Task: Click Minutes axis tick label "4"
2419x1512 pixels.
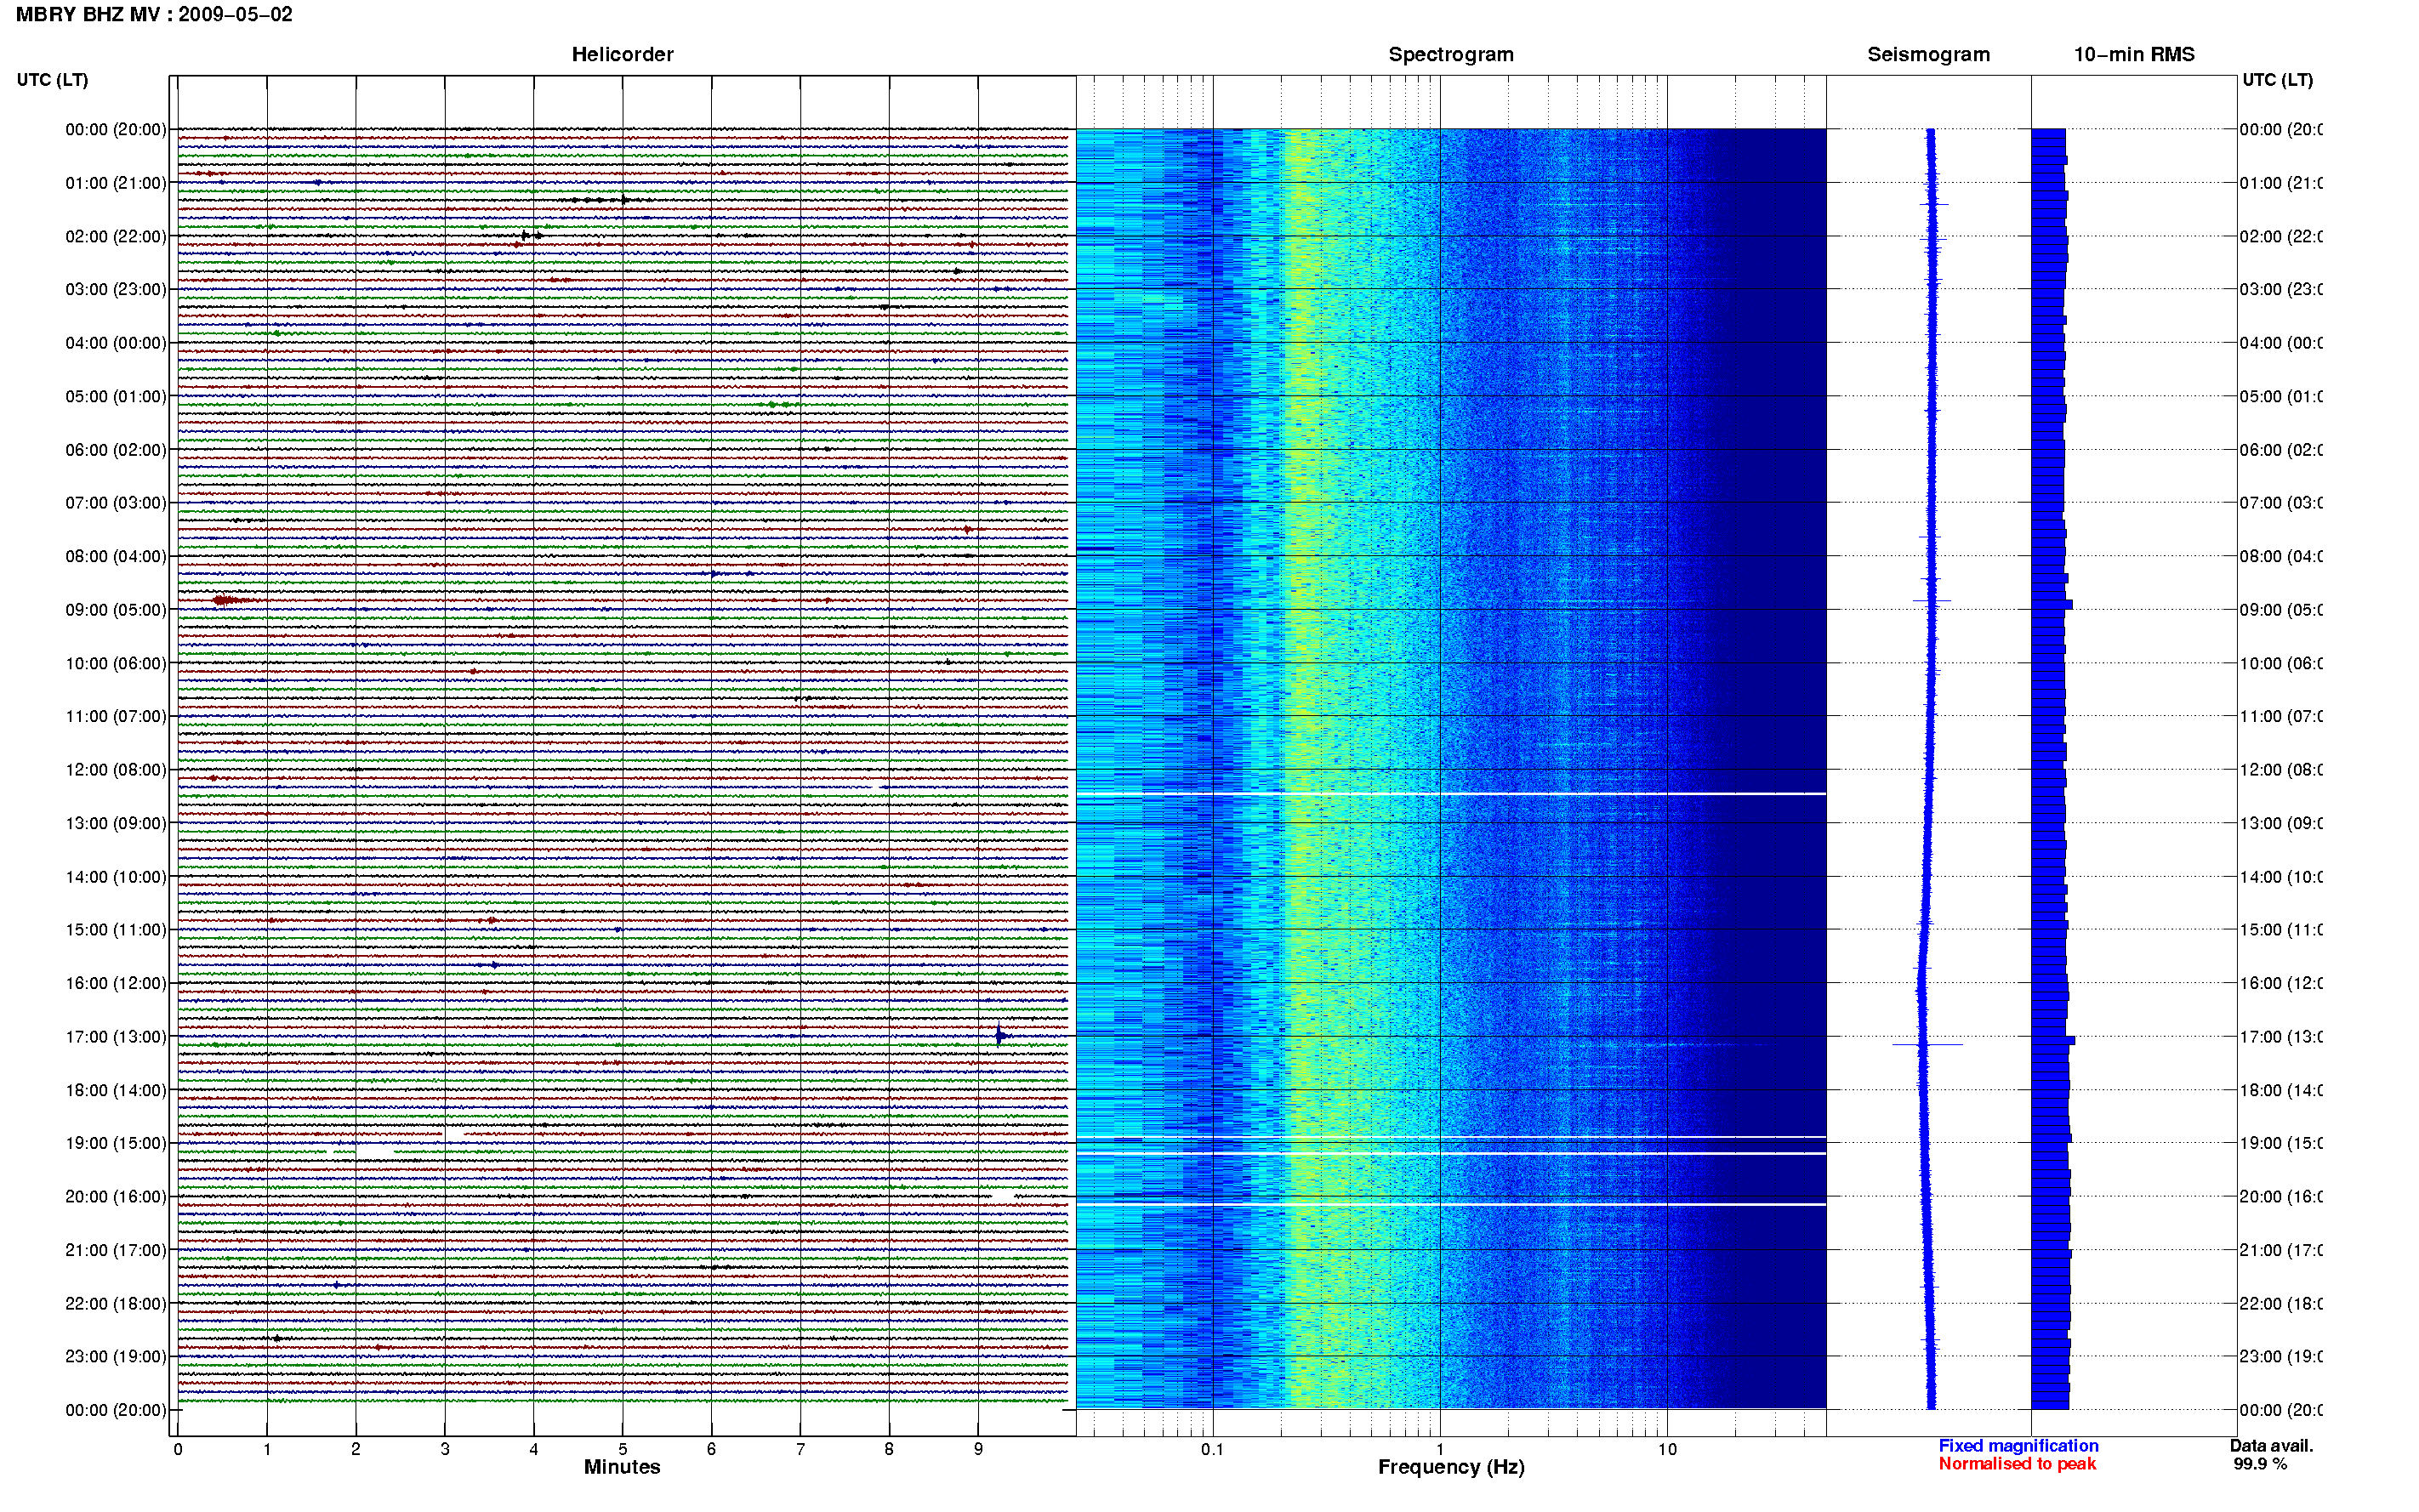Action: coord(534,1449)
